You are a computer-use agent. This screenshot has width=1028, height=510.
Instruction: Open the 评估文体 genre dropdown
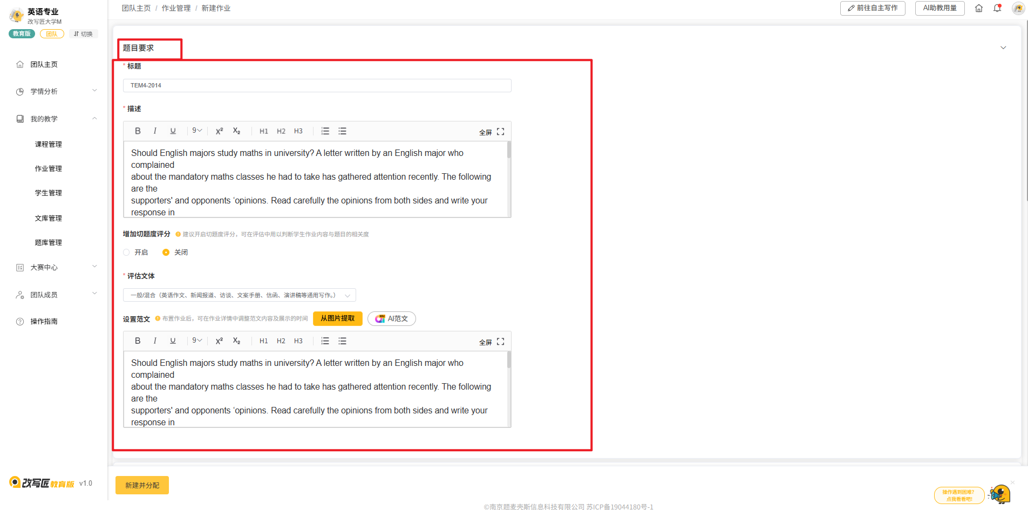pyautogui.click(x=239, y=295)
